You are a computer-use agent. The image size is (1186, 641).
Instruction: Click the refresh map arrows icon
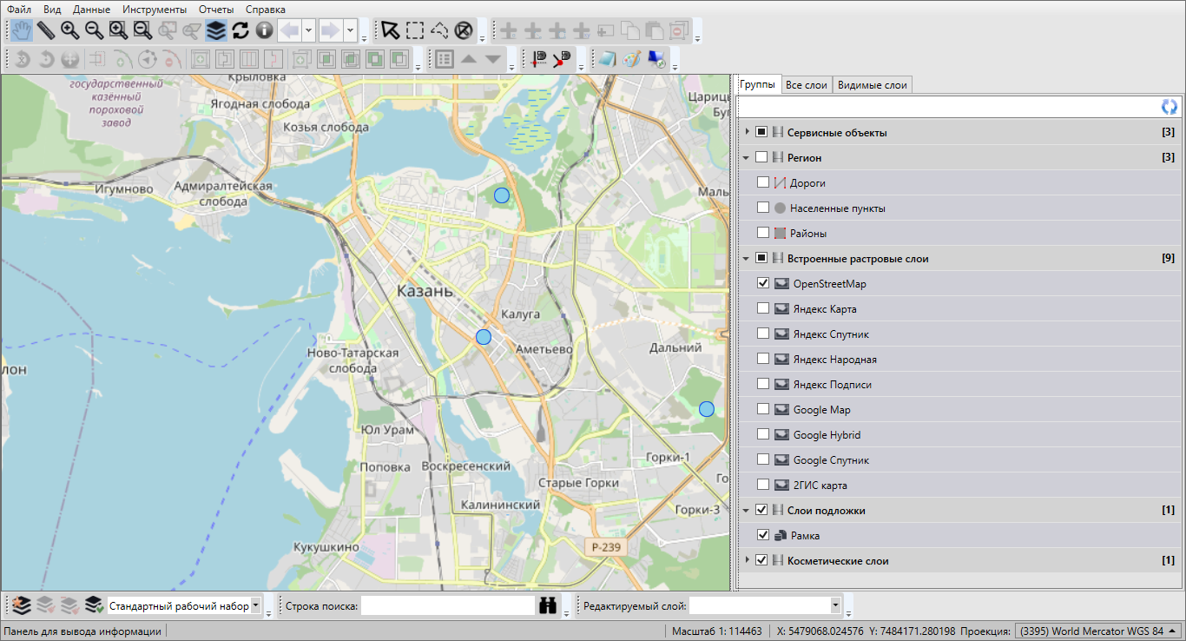240,30
